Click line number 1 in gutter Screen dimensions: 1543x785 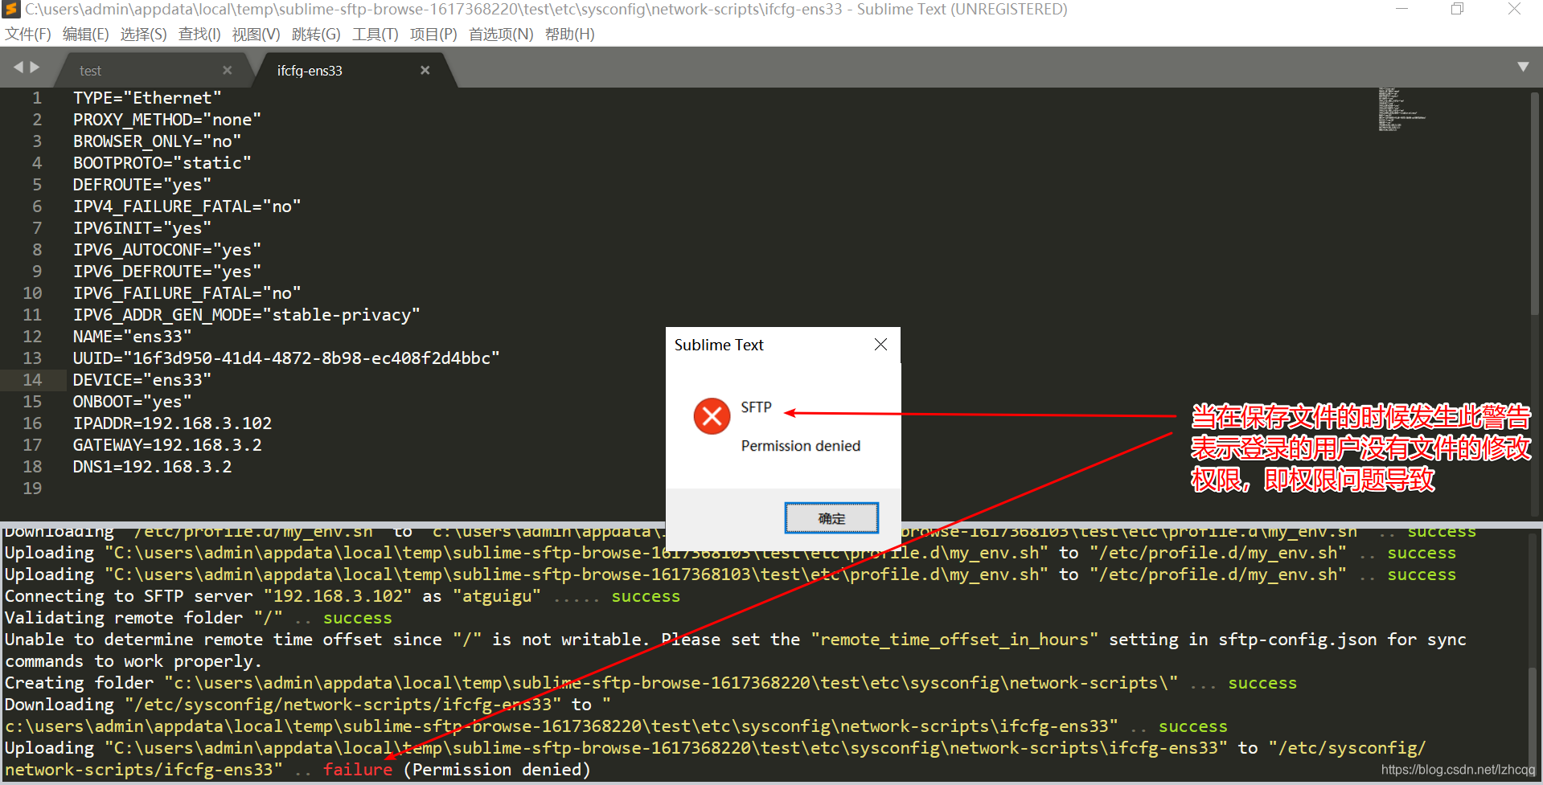click(x=37, y=97)
